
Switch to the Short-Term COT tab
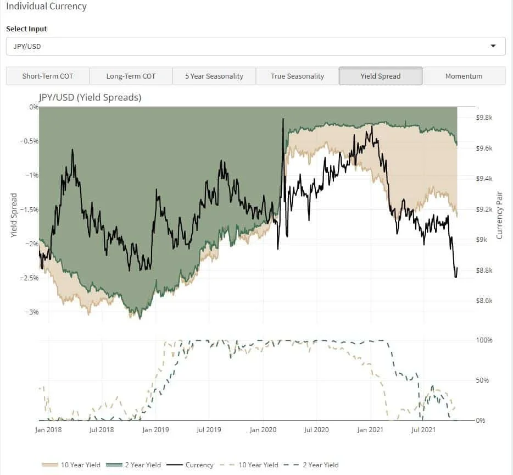(48, 76)
